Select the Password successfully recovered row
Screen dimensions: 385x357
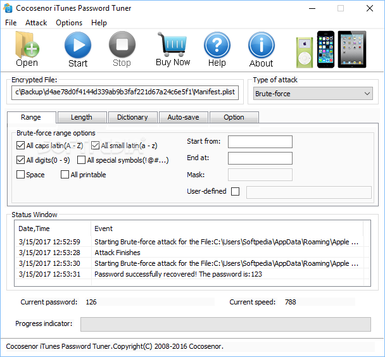192,274
